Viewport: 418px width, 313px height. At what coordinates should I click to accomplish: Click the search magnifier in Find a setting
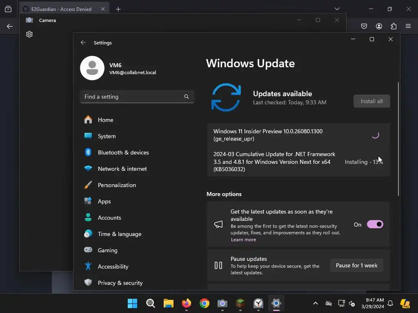coord(186,97)
